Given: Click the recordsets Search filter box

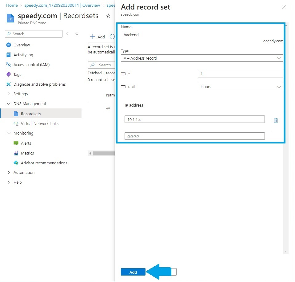Looking at the screenshot, I should tap(101, 65).
